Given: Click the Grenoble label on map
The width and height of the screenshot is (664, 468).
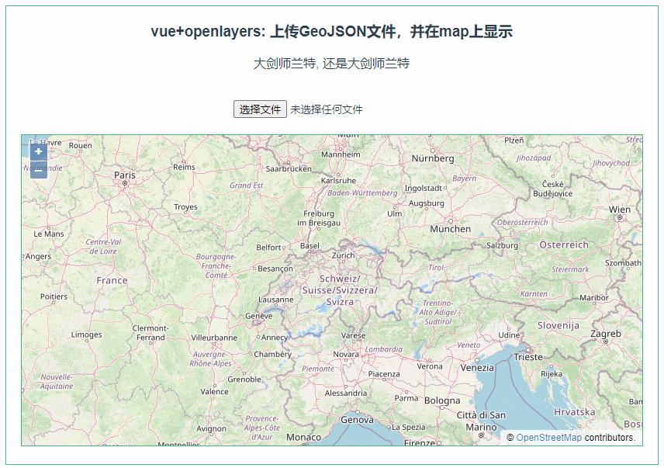Looking at the screenshot, I should [244, 380].
